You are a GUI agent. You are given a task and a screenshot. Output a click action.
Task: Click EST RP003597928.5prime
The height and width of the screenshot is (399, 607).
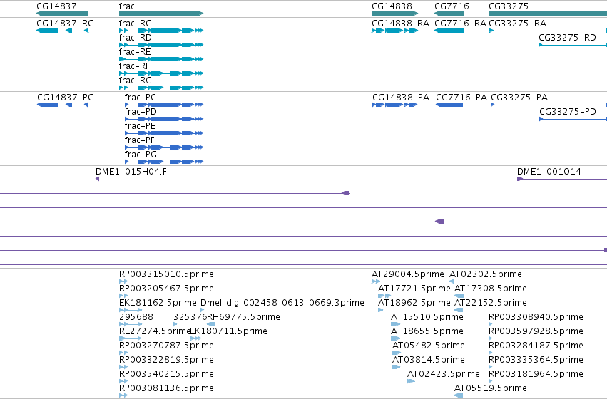click(x=491, y=338)
